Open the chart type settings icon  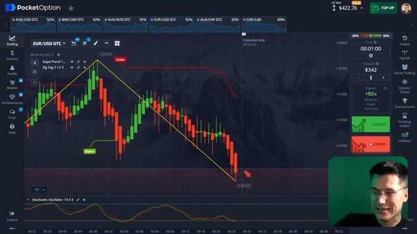pos(74,43)
